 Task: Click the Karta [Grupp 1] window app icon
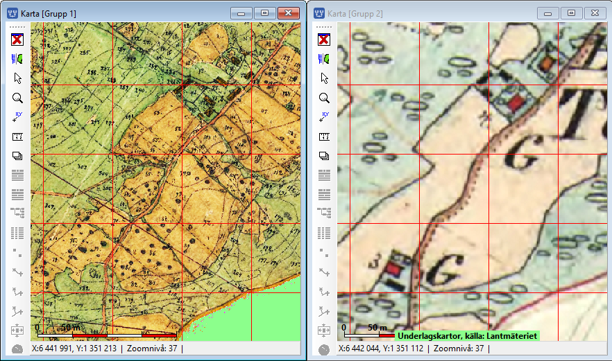tap(12, 13)
